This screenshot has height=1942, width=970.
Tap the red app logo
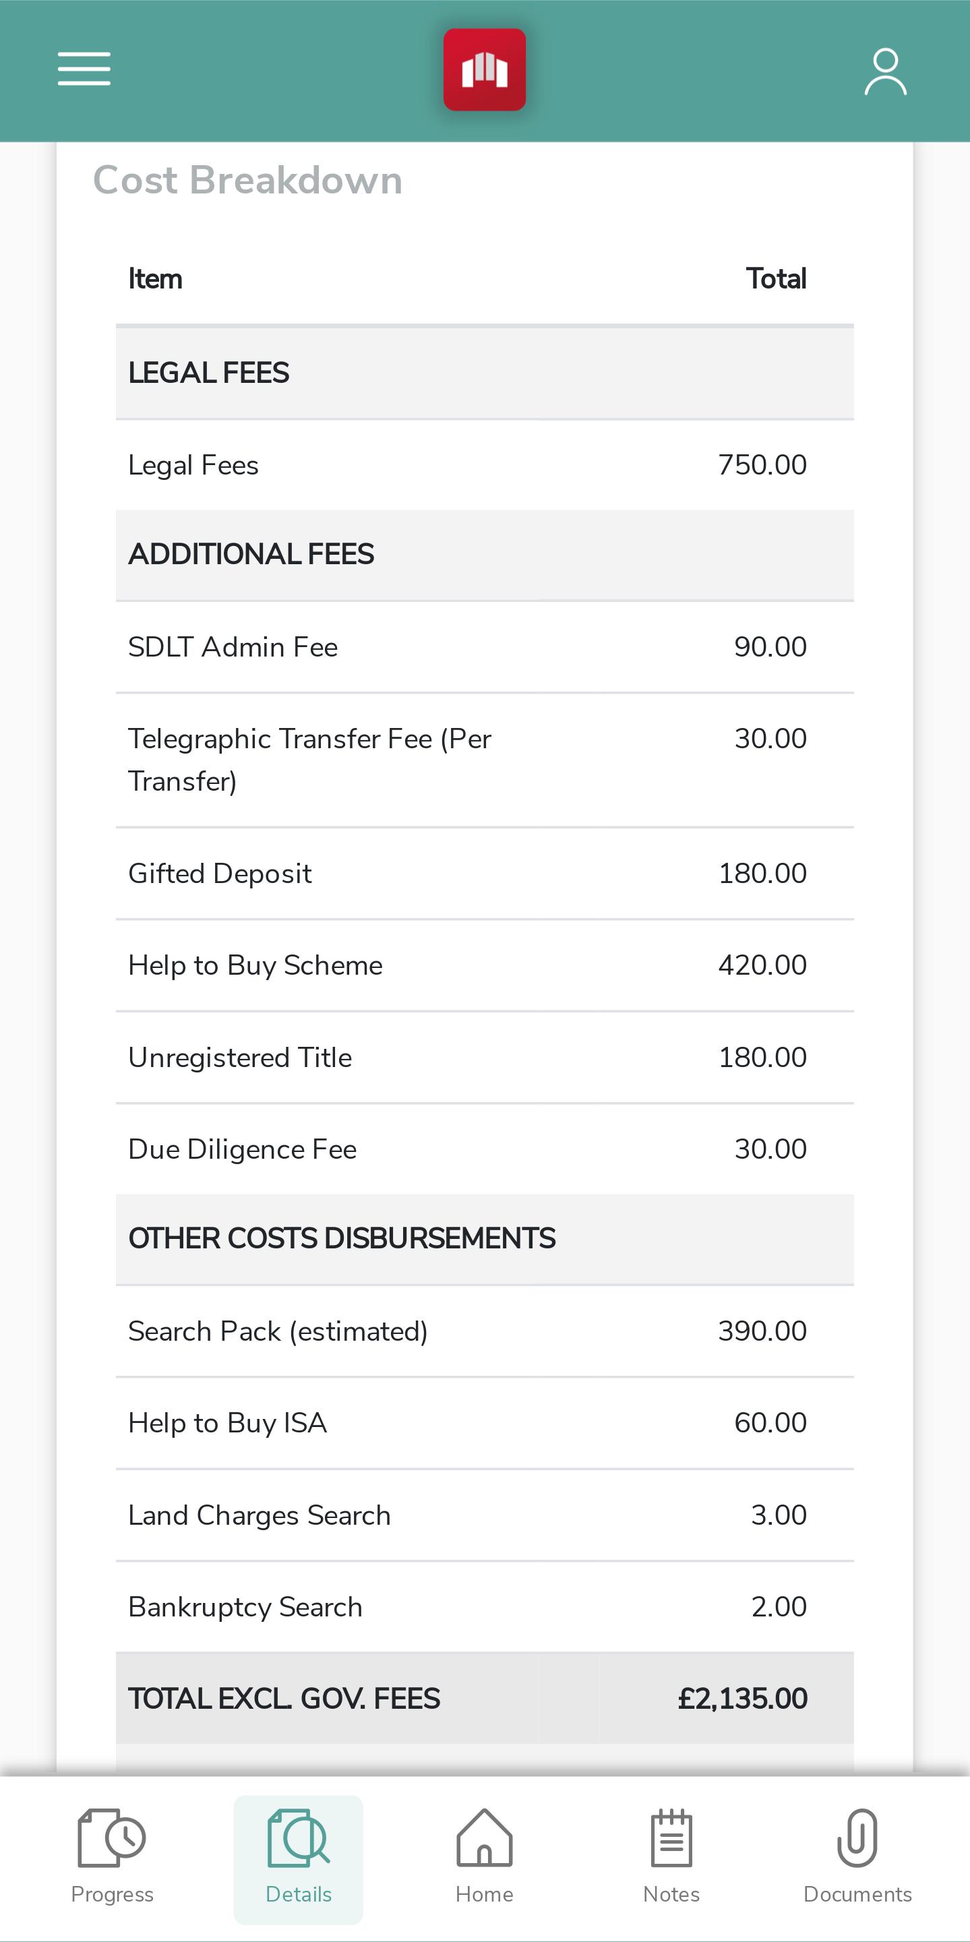click(x=485, y=69)
